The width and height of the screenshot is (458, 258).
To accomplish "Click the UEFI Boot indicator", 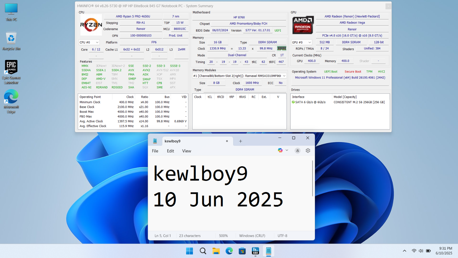I will point(331,72).
